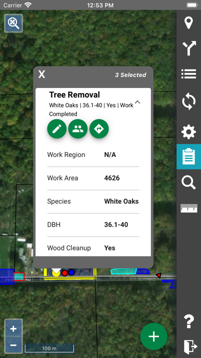Open the routing fork arrow tool
The width and height of the screenshot is (201, 358).
[x=189, y=48]
